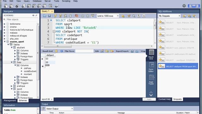Open Limit to 1000 rows dropdown
Viewport: 202px width, 114px height.
(108, 16)
